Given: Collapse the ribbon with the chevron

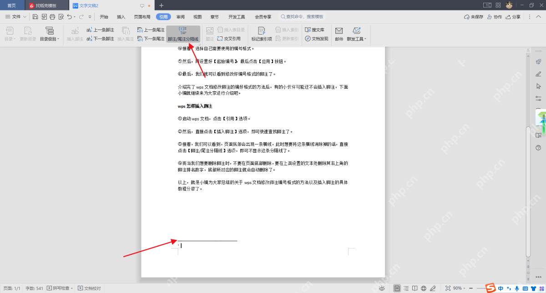Looking at the screenshot, I should (x=539, y=17).
